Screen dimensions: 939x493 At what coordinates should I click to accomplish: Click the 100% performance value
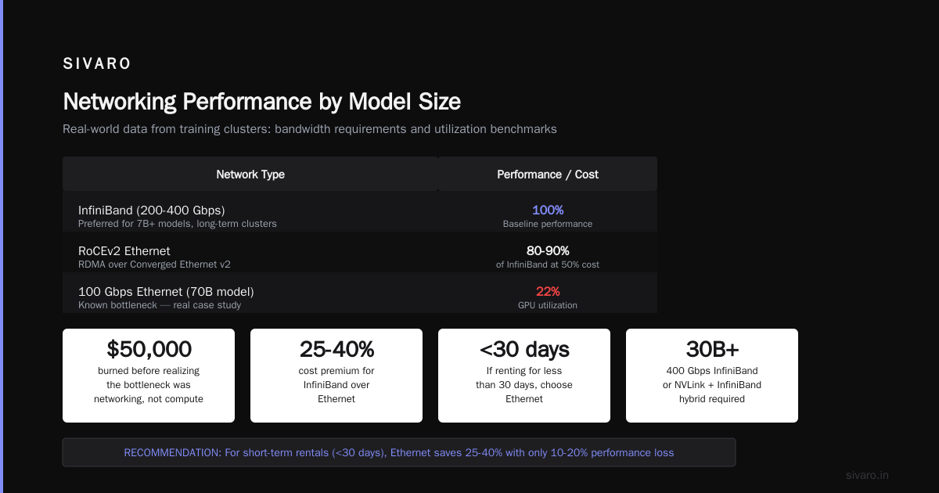[x=548, y=211]
